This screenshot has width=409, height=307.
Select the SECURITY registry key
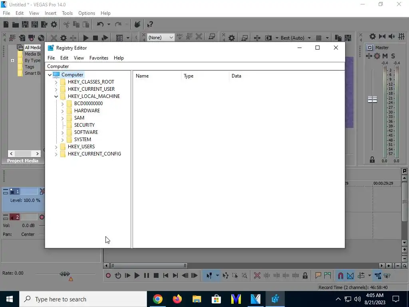(x=84, y=125)
